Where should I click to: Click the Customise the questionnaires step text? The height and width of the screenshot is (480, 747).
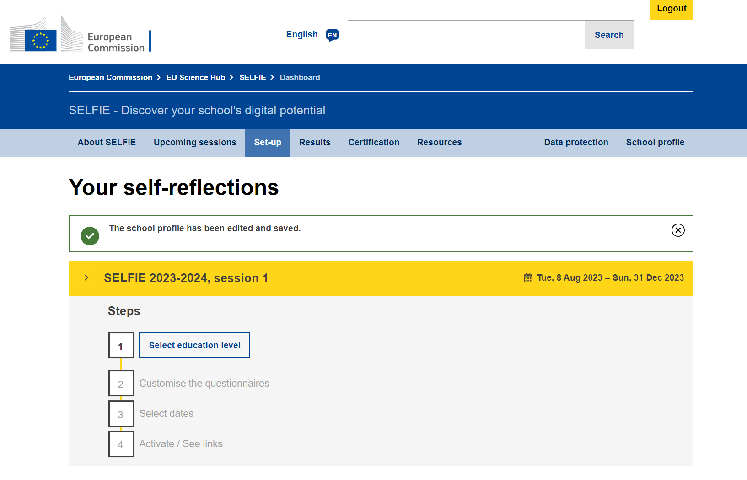tap(204, 384)
